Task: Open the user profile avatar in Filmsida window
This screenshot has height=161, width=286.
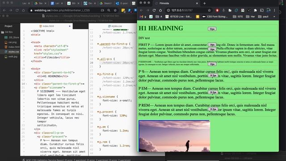Action: coord(268,10)
